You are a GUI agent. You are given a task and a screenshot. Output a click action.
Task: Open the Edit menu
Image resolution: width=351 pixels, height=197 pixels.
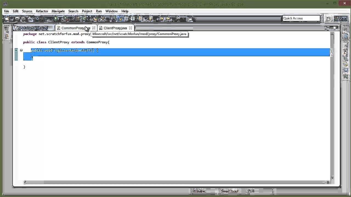point(16,11)
